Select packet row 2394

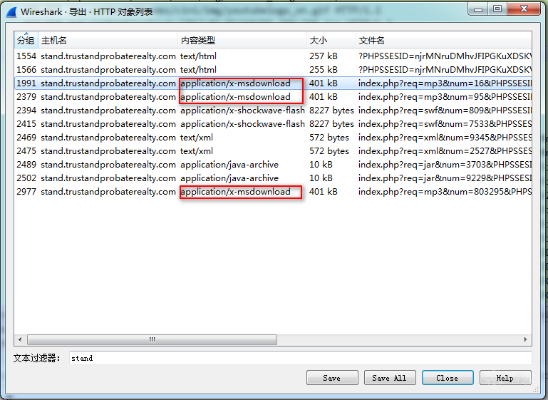tap(273, 111)
